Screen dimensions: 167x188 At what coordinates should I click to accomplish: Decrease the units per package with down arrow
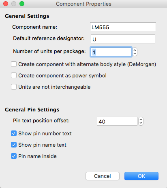click(x=135, y=54)
